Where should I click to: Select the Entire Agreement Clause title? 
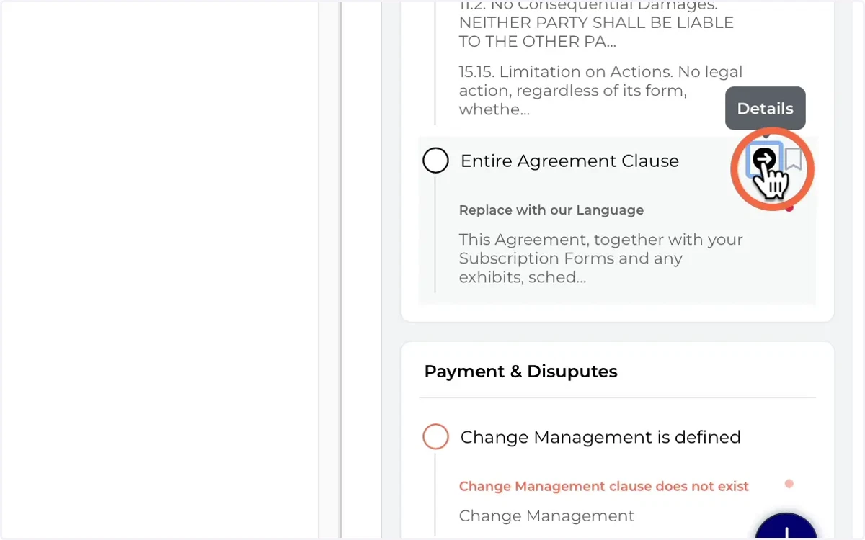point(569,161)
